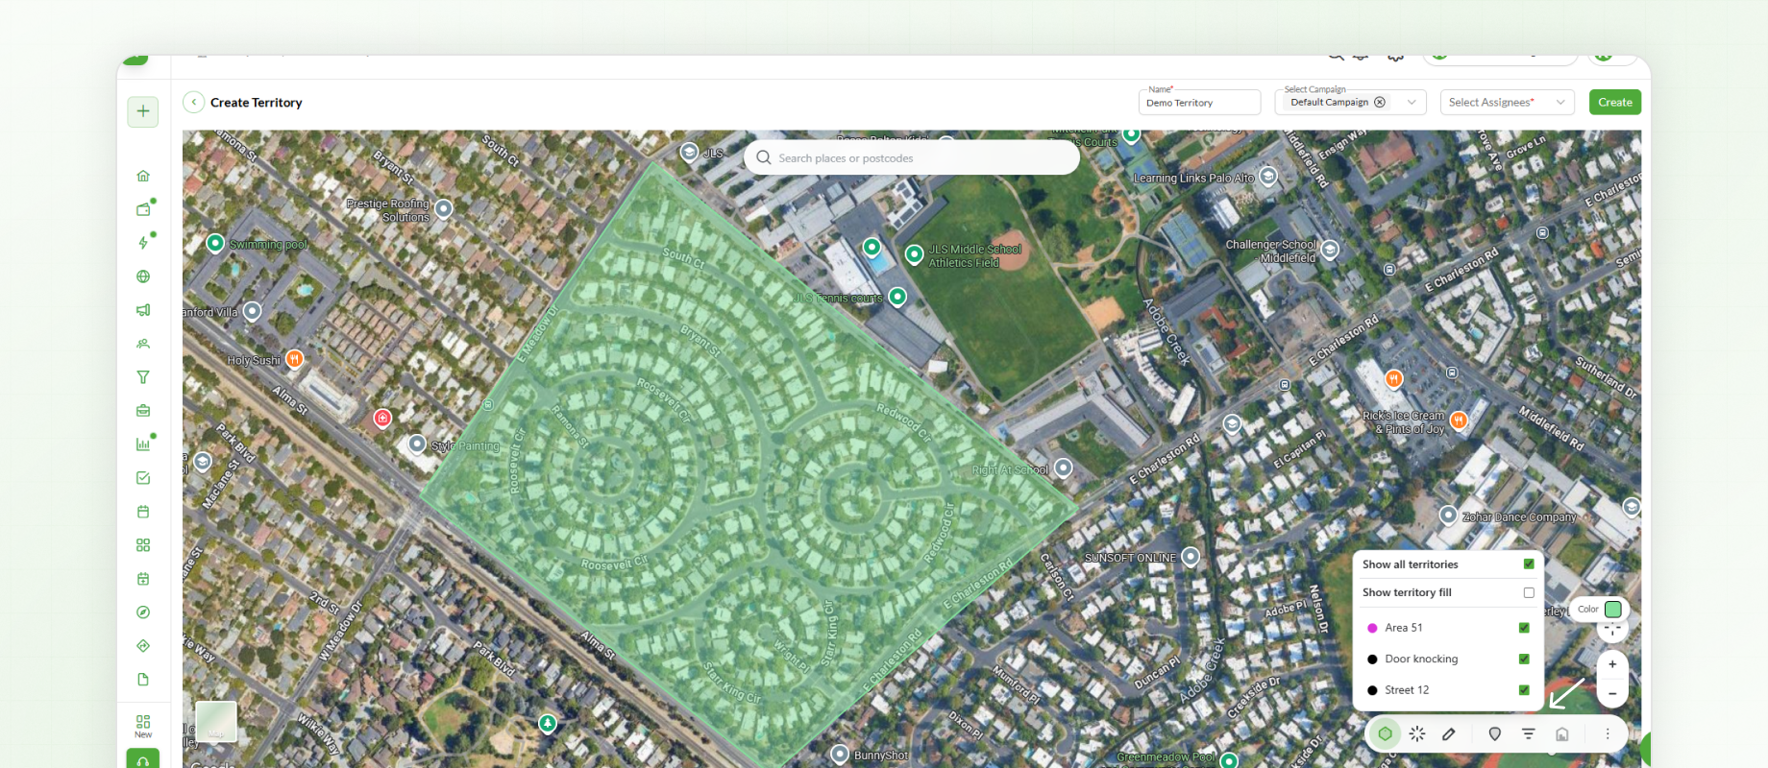Click the Holy Sushi restaurant marker
Viewport: 1768px width, 768px height.
pos(295,359)
